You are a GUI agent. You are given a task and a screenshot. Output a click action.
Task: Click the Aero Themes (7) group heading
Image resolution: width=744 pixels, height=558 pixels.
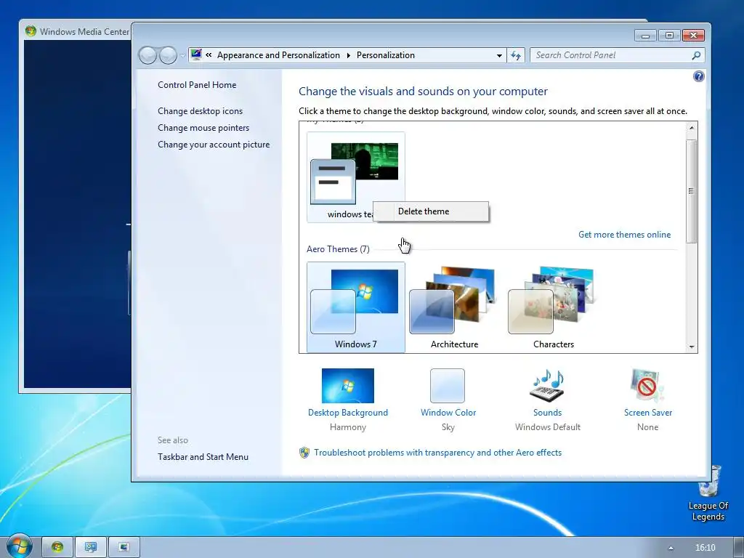[x=338, y=249]
